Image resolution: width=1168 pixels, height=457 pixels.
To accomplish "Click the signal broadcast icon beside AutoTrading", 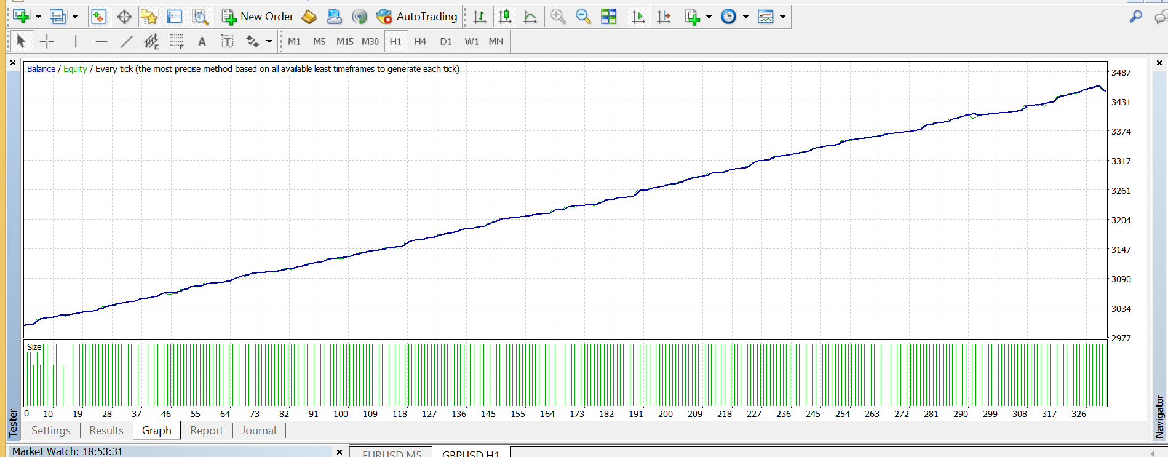I will [360, 17].
